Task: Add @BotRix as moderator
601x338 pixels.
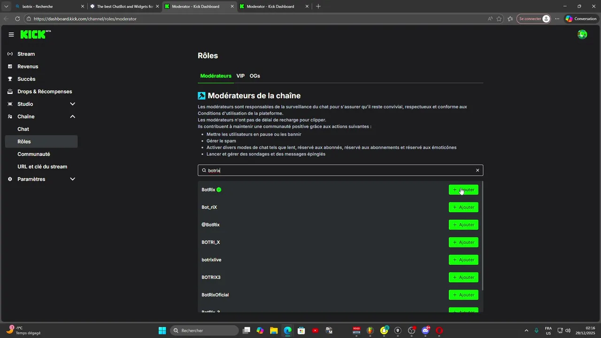Action: coord(463,225)
